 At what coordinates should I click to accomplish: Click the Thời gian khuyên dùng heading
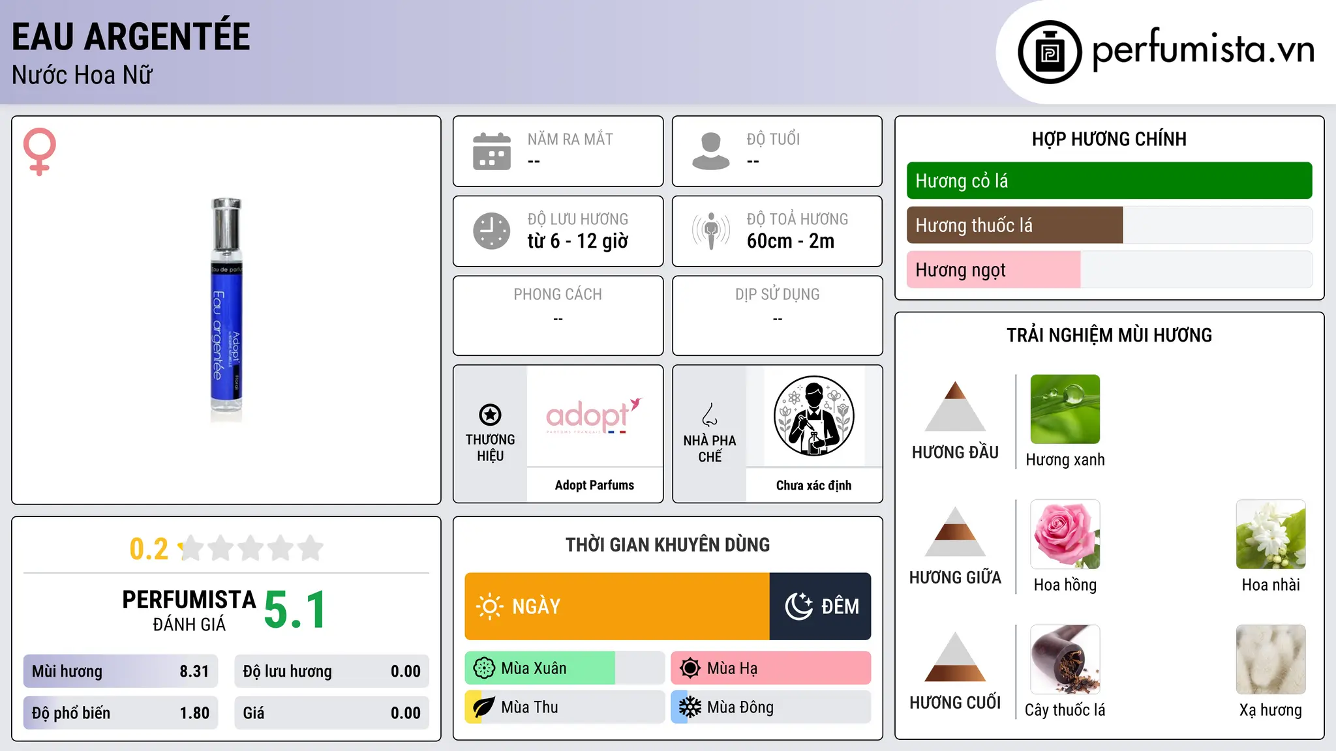[x=668, y=544]
